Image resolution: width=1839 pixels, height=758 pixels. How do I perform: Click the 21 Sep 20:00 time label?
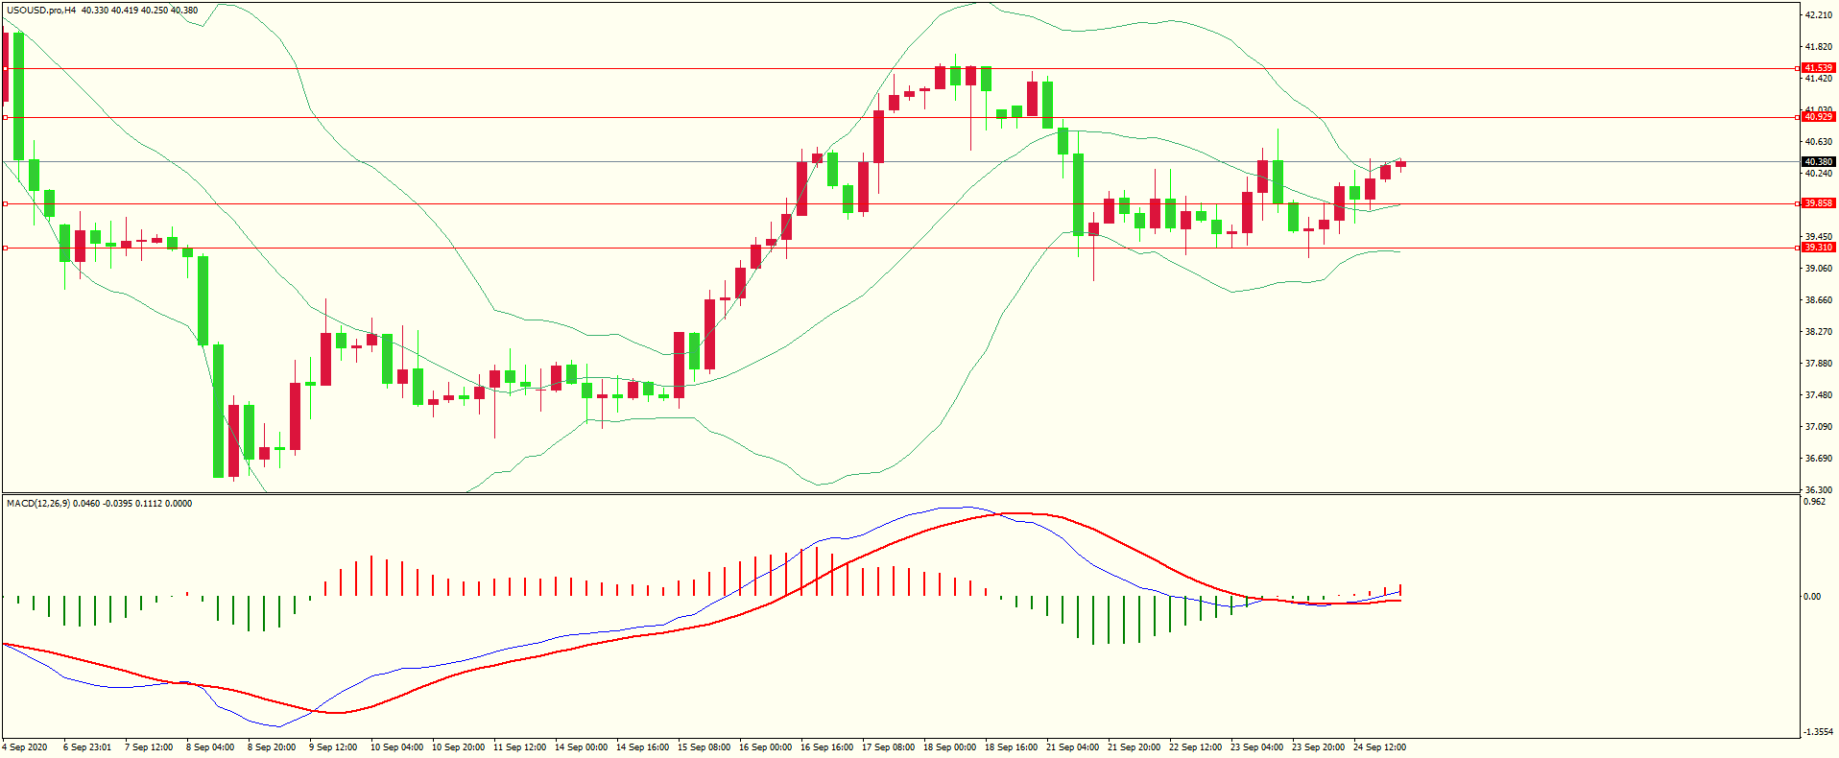[x=1134, y=747]
